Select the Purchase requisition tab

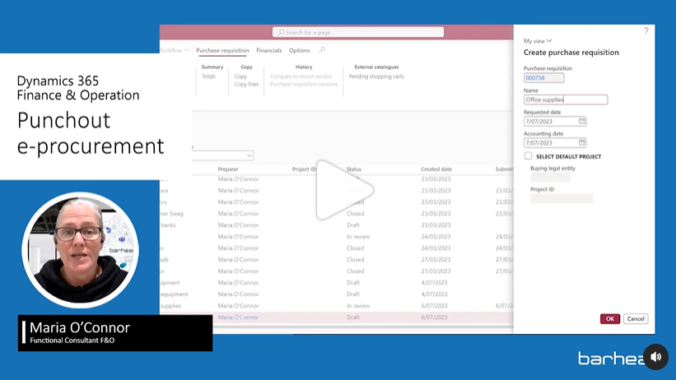[222, 50]
